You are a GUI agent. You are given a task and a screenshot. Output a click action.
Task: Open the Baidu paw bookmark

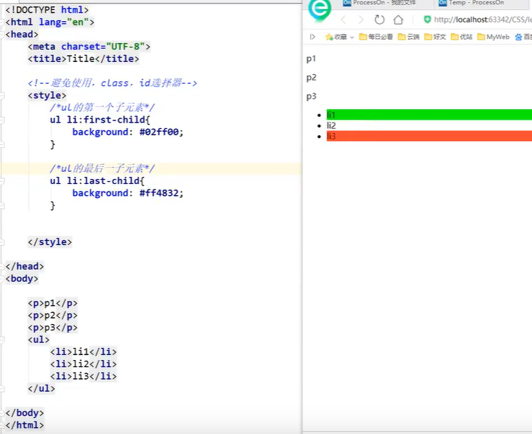pyautogui.click(x=523, y=37)
